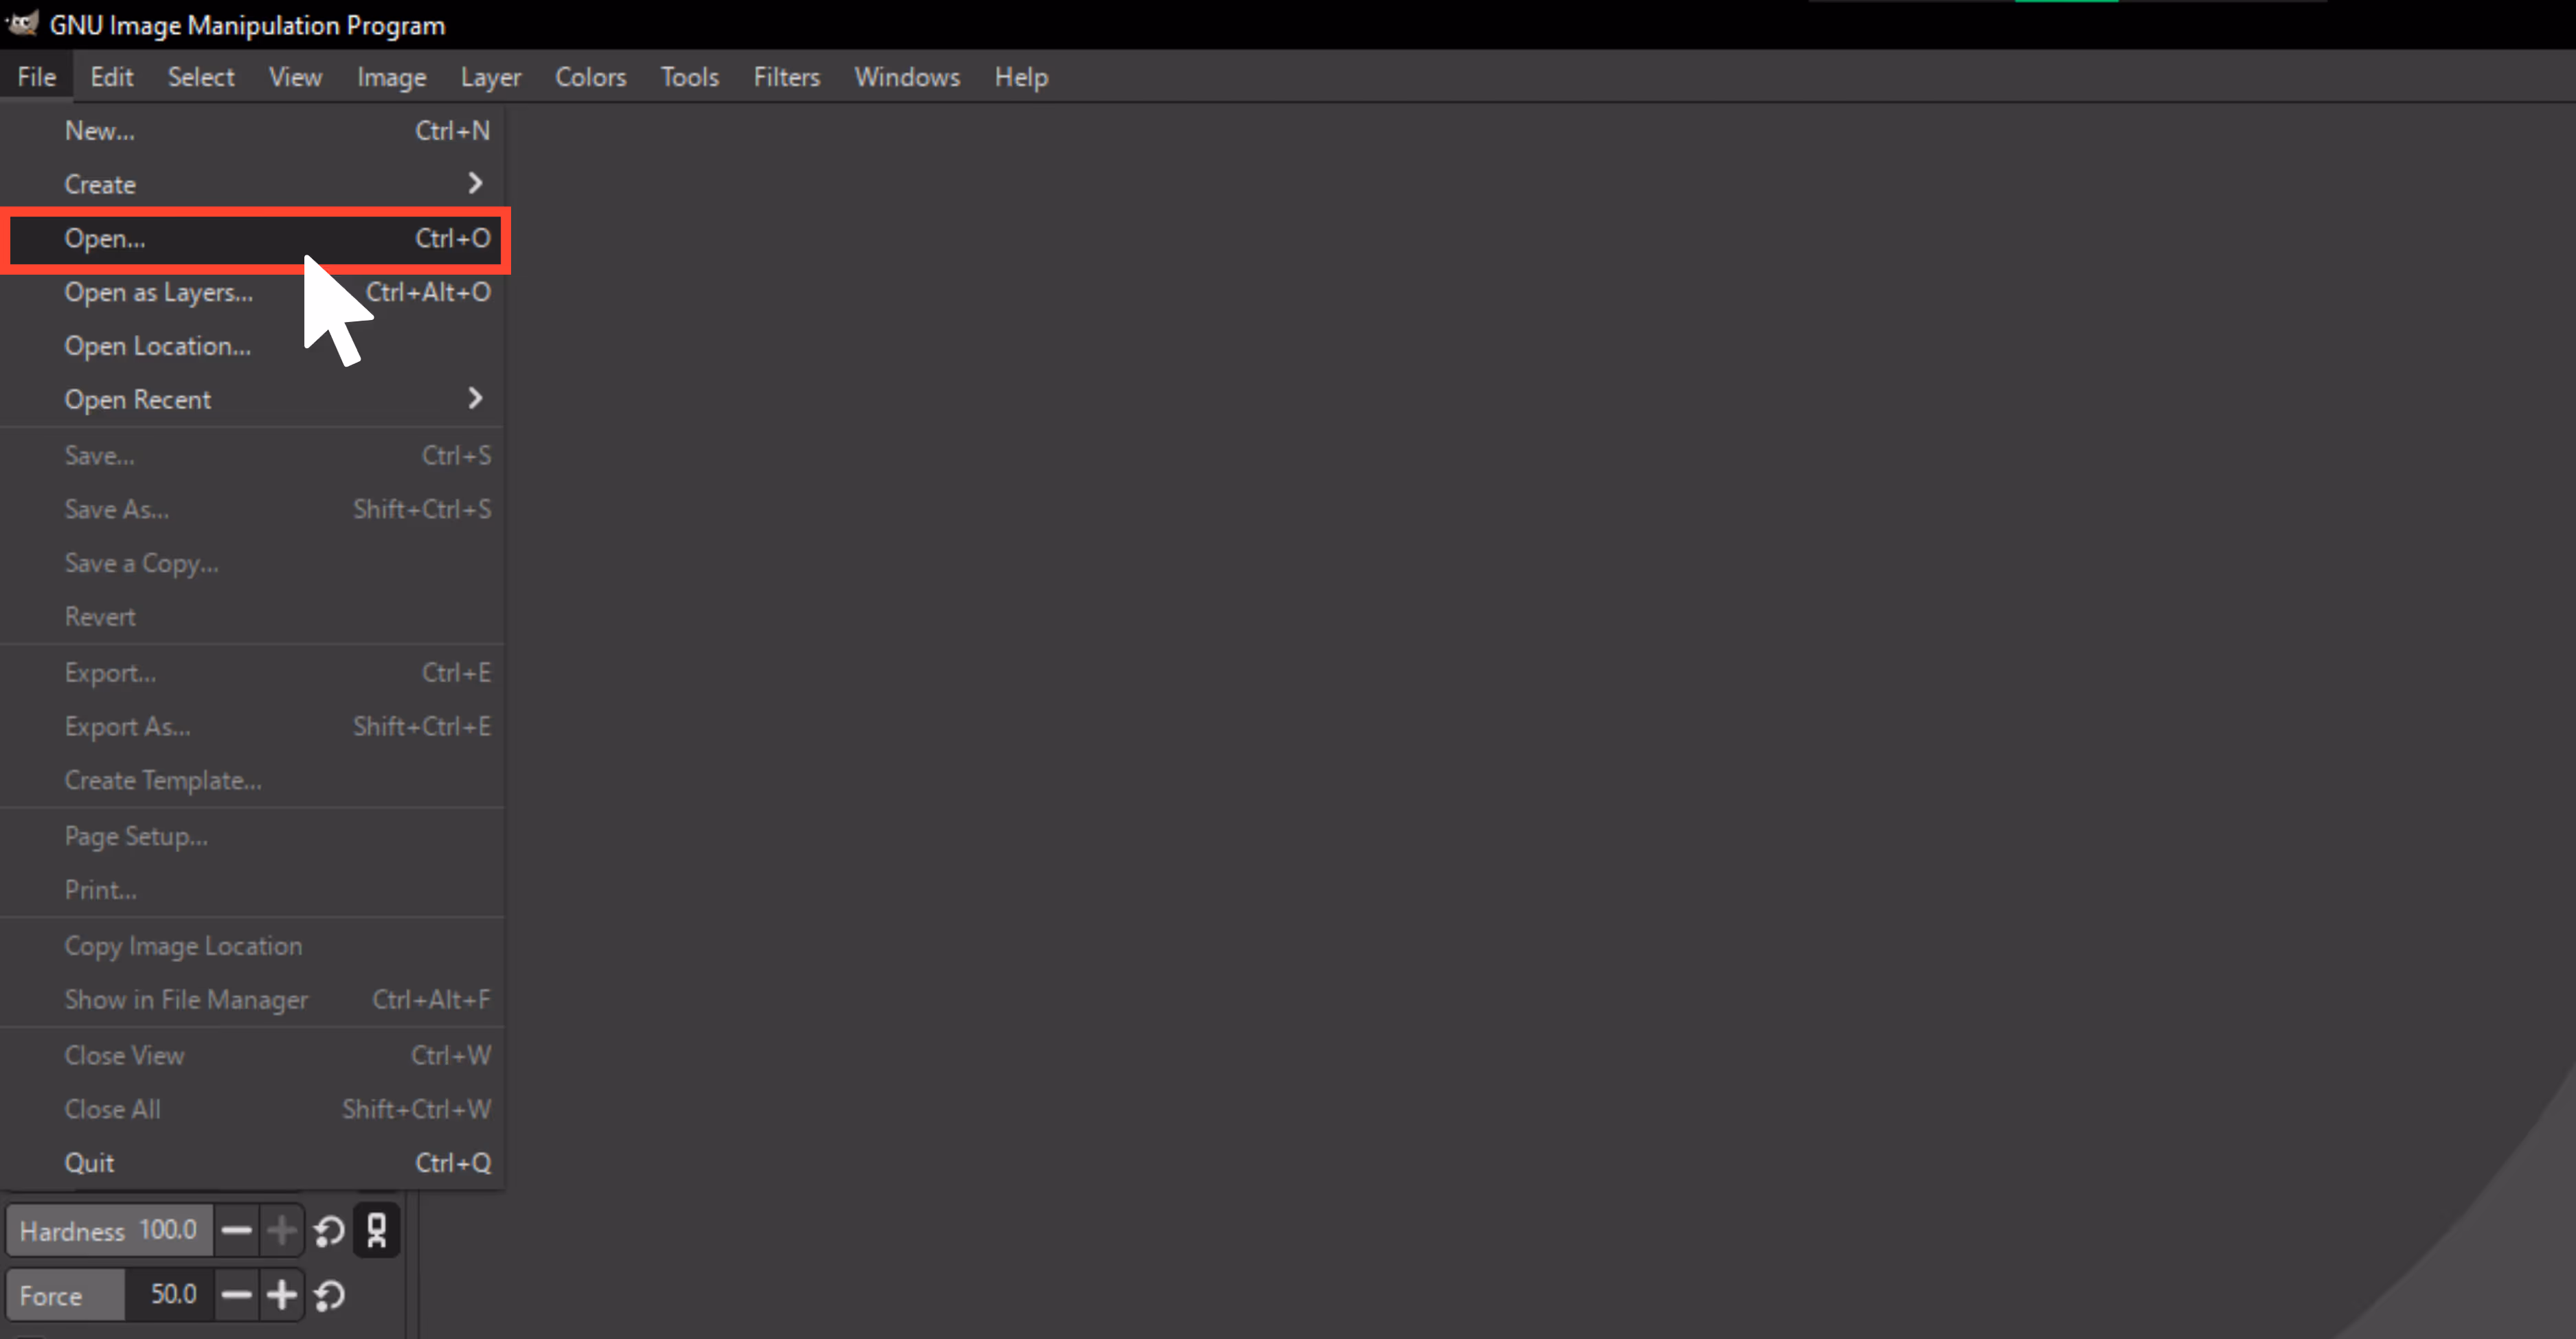The image size is (2576, 1339).
Task: Set the Hardness slider value
Action: (x=110, y=1230)
